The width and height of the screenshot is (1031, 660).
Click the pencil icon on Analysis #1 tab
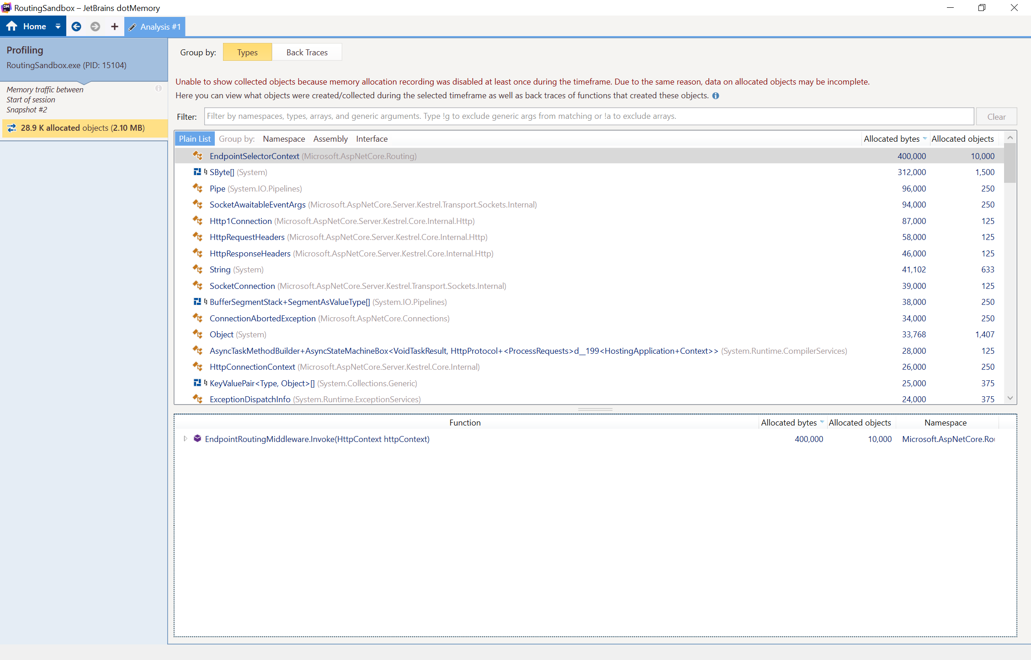click(x=133, y=27)
